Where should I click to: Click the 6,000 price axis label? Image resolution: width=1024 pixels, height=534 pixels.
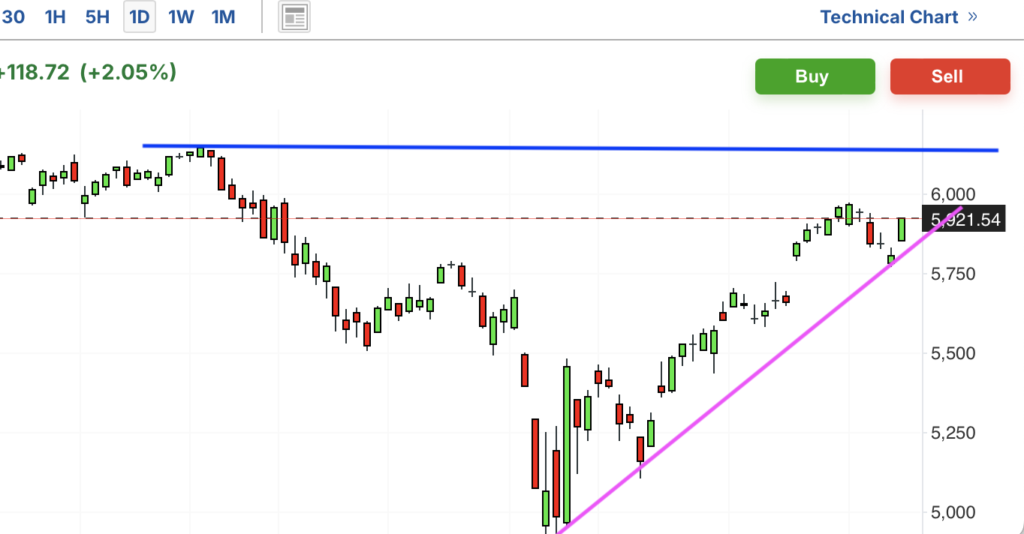[953, 194]
